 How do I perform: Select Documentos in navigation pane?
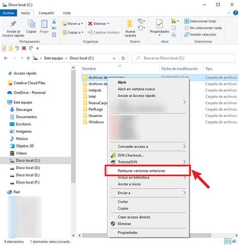click(x=26, y=117)
